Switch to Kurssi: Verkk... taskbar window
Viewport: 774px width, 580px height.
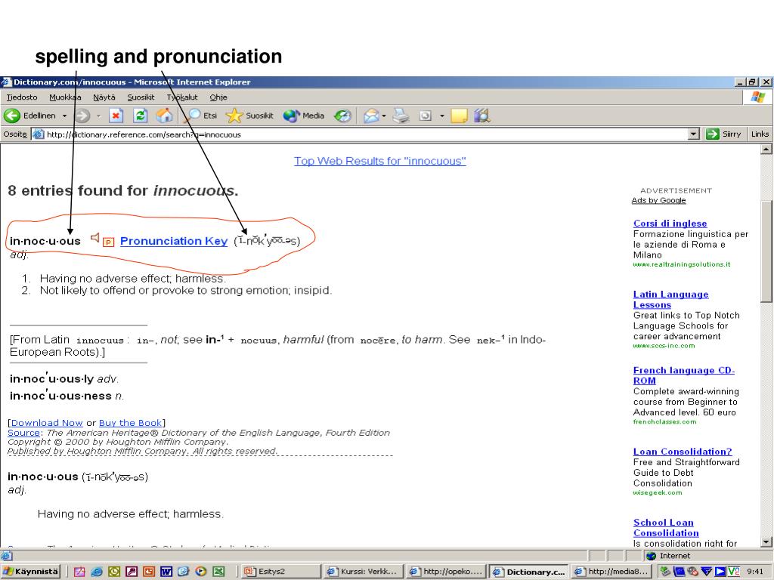click(x=363, y=572)
